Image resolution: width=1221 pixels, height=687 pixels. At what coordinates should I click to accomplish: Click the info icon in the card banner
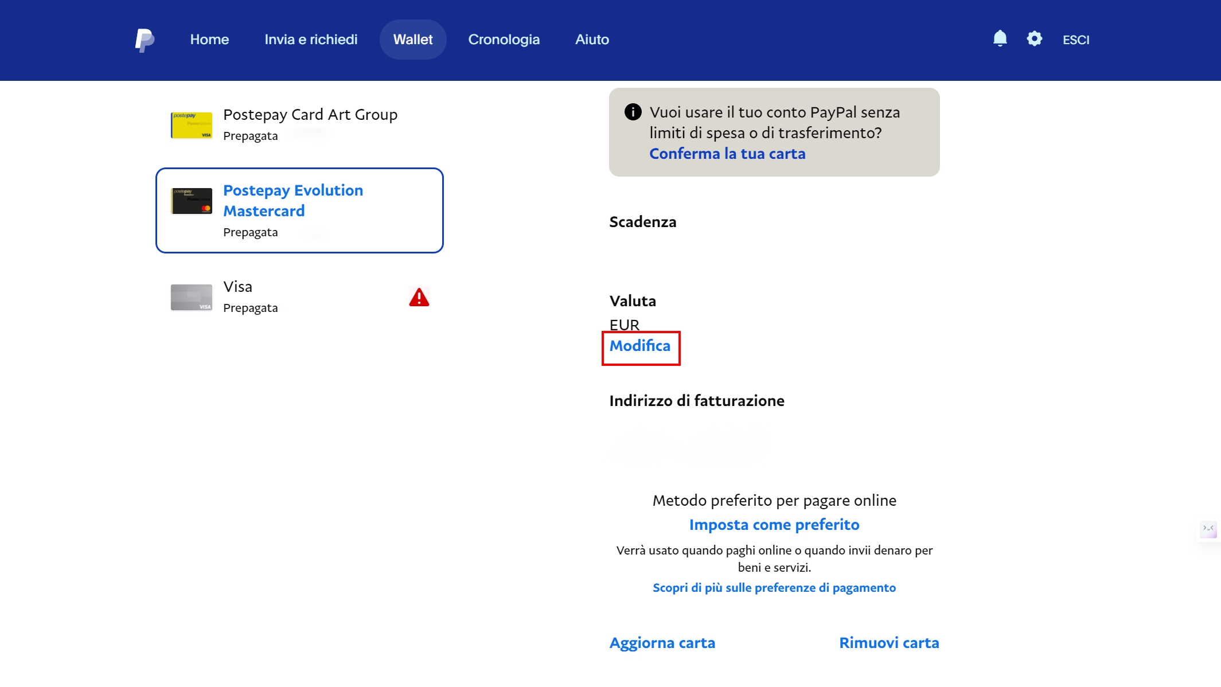(633, 112)
